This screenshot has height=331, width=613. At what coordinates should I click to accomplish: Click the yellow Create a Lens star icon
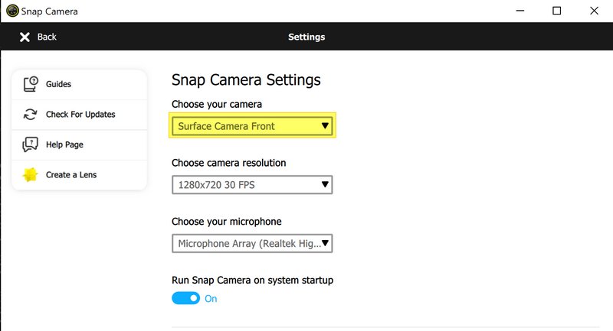31,175
